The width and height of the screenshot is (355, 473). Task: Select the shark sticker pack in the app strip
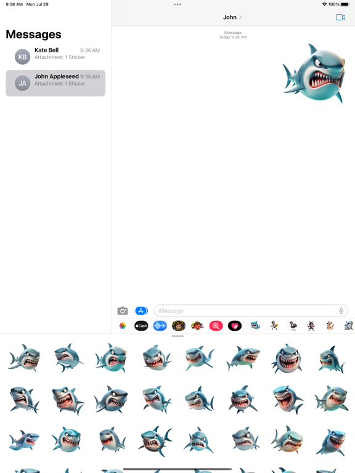tap(255, 325)
